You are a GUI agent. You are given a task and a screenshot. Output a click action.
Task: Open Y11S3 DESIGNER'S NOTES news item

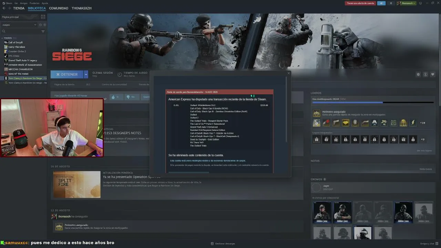(122, 133)
